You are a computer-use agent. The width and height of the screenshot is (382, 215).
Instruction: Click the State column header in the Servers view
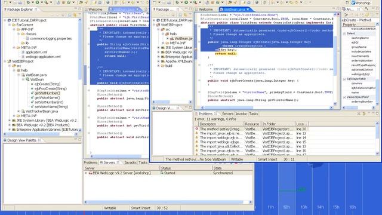[x=232, y=168]
